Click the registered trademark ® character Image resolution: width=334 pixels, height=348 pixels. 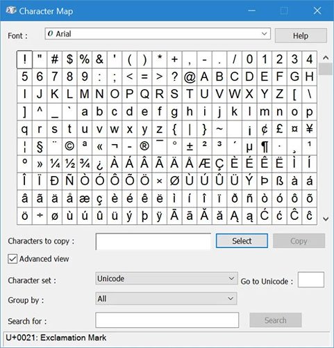tap(144, 147)
